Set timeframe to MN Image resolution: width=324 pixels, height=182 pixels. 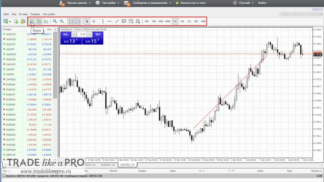pyautogui.click(x=203, y=21)
